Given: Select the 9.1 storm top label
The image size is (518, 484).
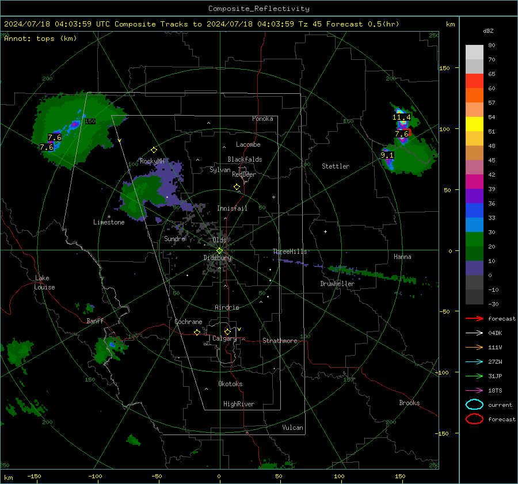Looking at the screenshot, I should [387, 155].
